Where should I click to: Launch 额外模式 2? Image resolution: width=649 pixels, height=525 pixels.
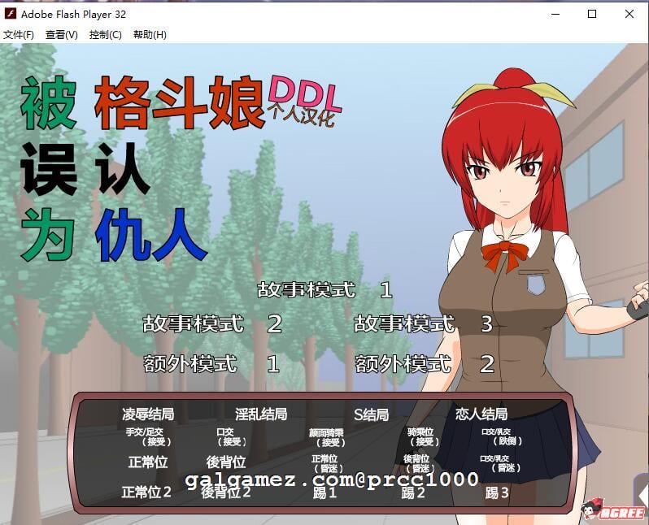tap(425, 363)
